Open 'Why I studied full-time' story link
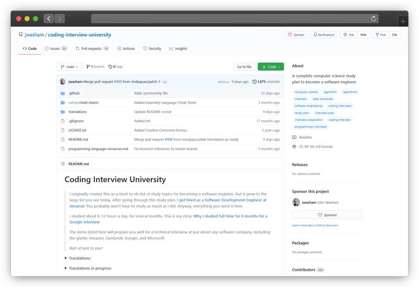 point(230,216)
